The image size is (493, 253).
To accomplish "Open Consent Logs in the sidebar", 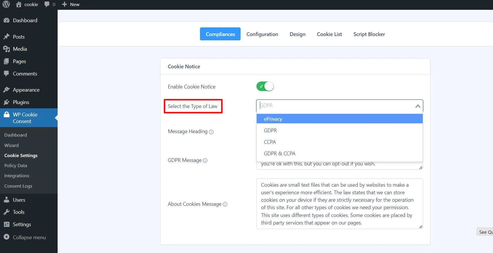I will pyautogui.click(x=18, y=186).
